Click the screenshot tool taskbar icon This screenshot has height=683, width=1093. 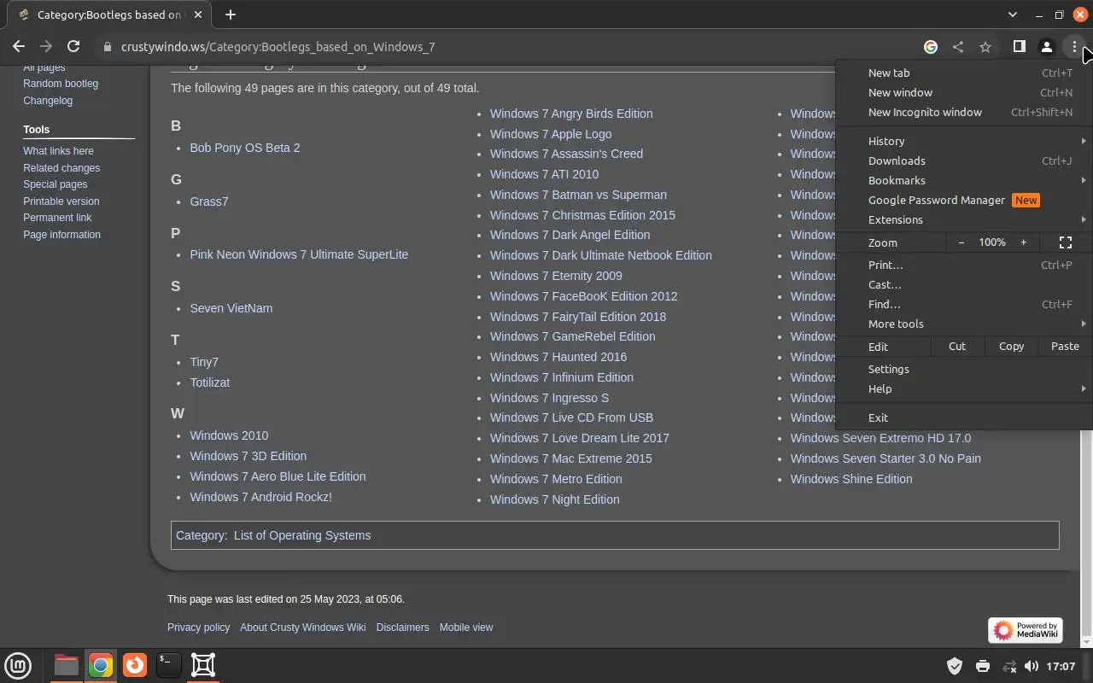tap(203, 665)
